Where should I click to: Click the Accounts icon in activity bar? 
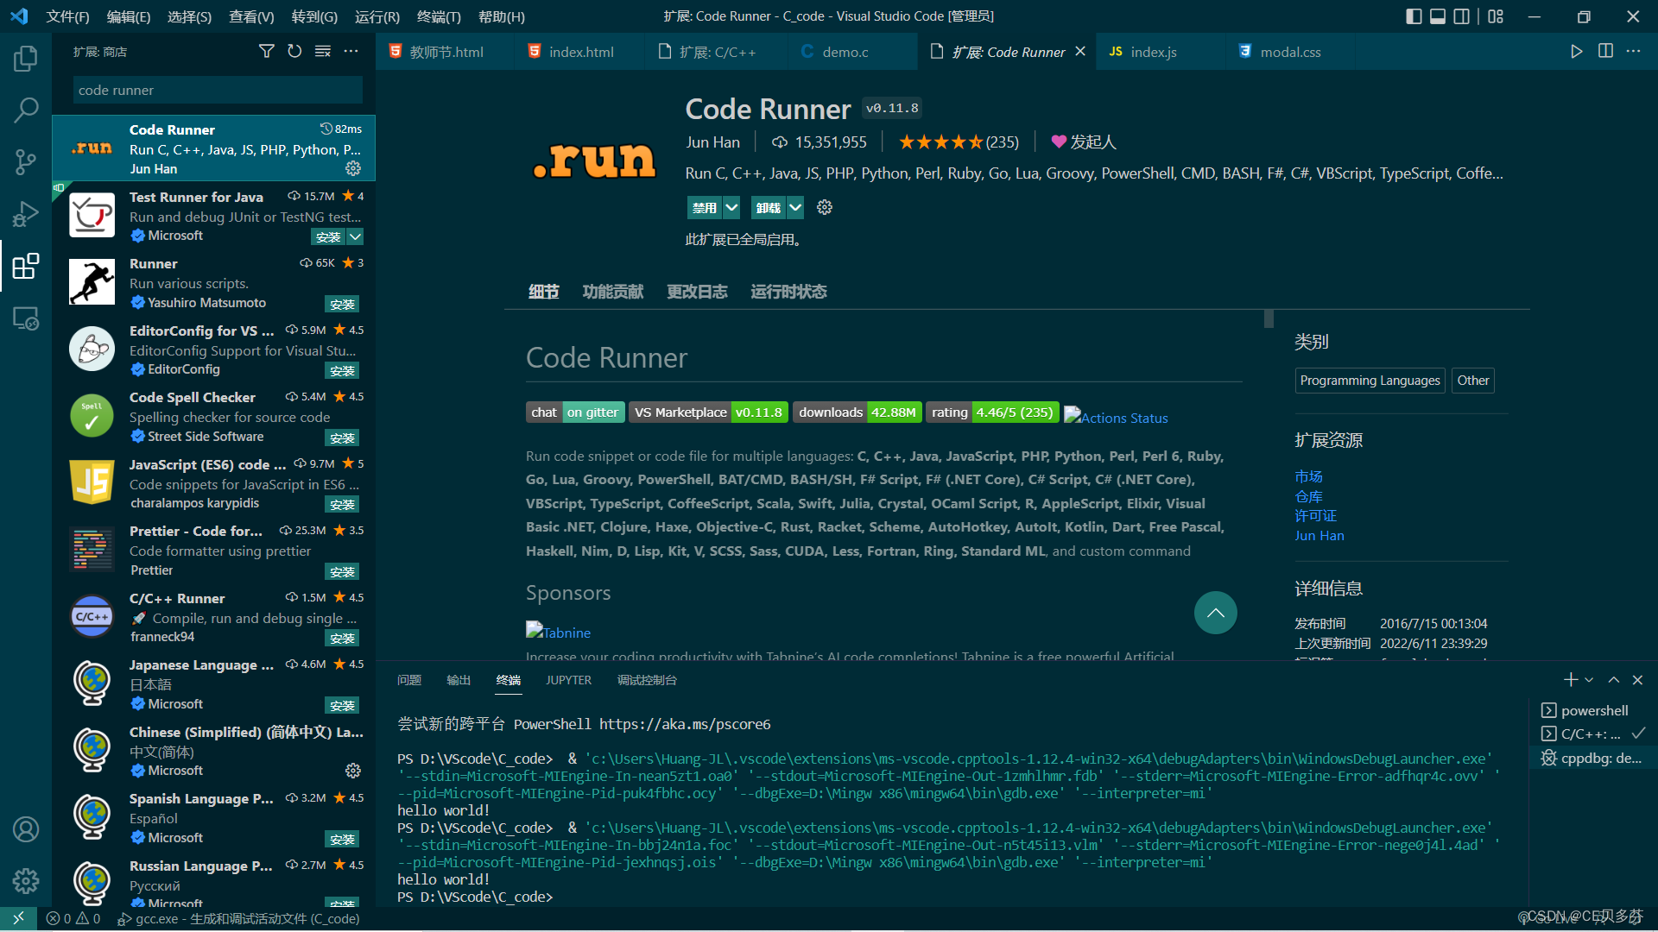(26, 829)
